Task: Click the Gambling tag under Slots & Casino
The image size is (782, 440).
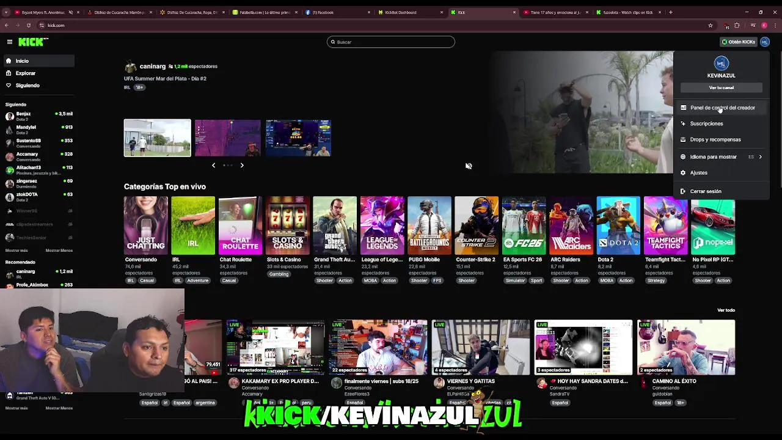Action: (x=279, y=274)
